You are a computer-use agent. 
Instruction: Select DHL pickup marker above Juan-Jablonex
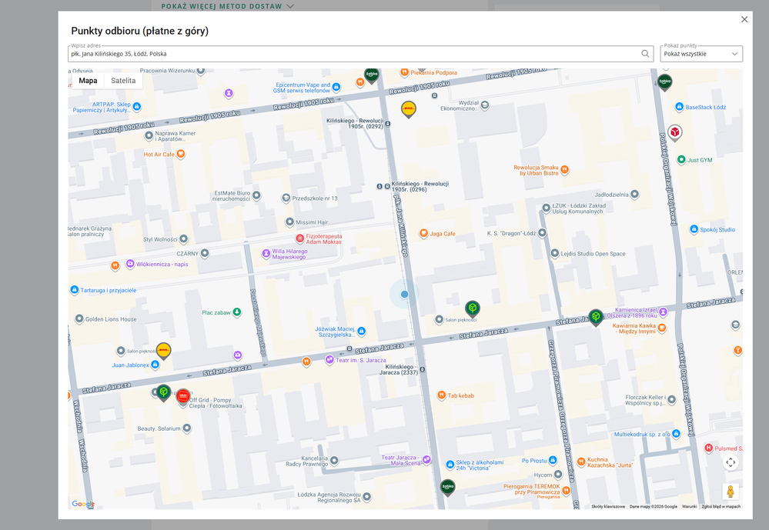[163, 351]
